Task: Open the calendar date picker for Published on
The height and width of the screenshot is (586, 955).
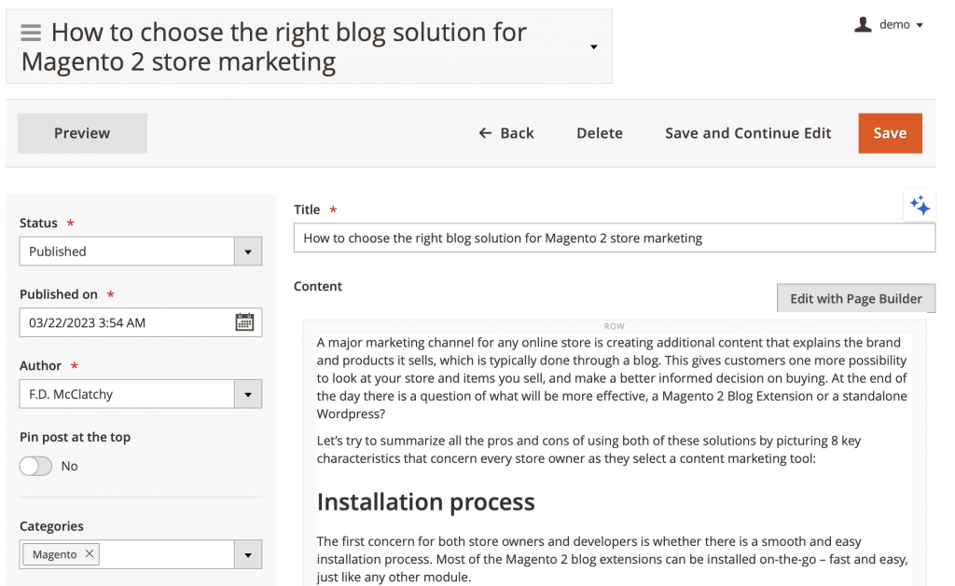Action: 246,321
